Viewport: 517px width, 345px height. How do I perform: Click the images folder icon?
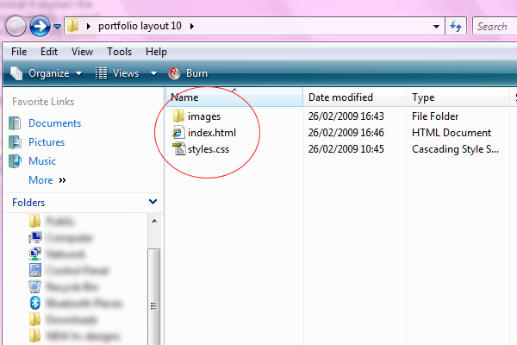tap(178, 116)
